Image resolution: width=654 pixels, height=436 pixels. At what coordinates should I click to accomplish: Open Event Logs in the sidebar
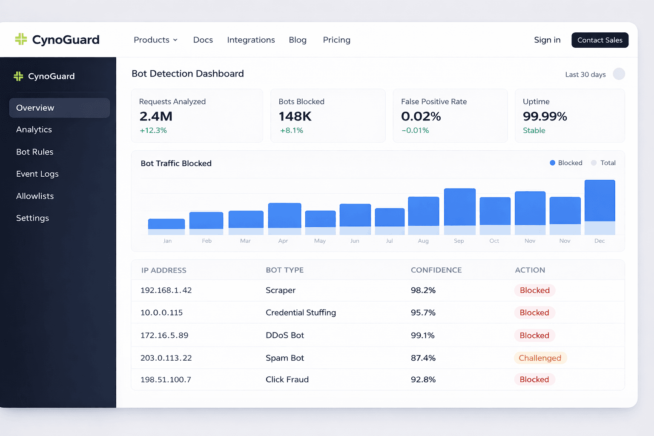37,174
